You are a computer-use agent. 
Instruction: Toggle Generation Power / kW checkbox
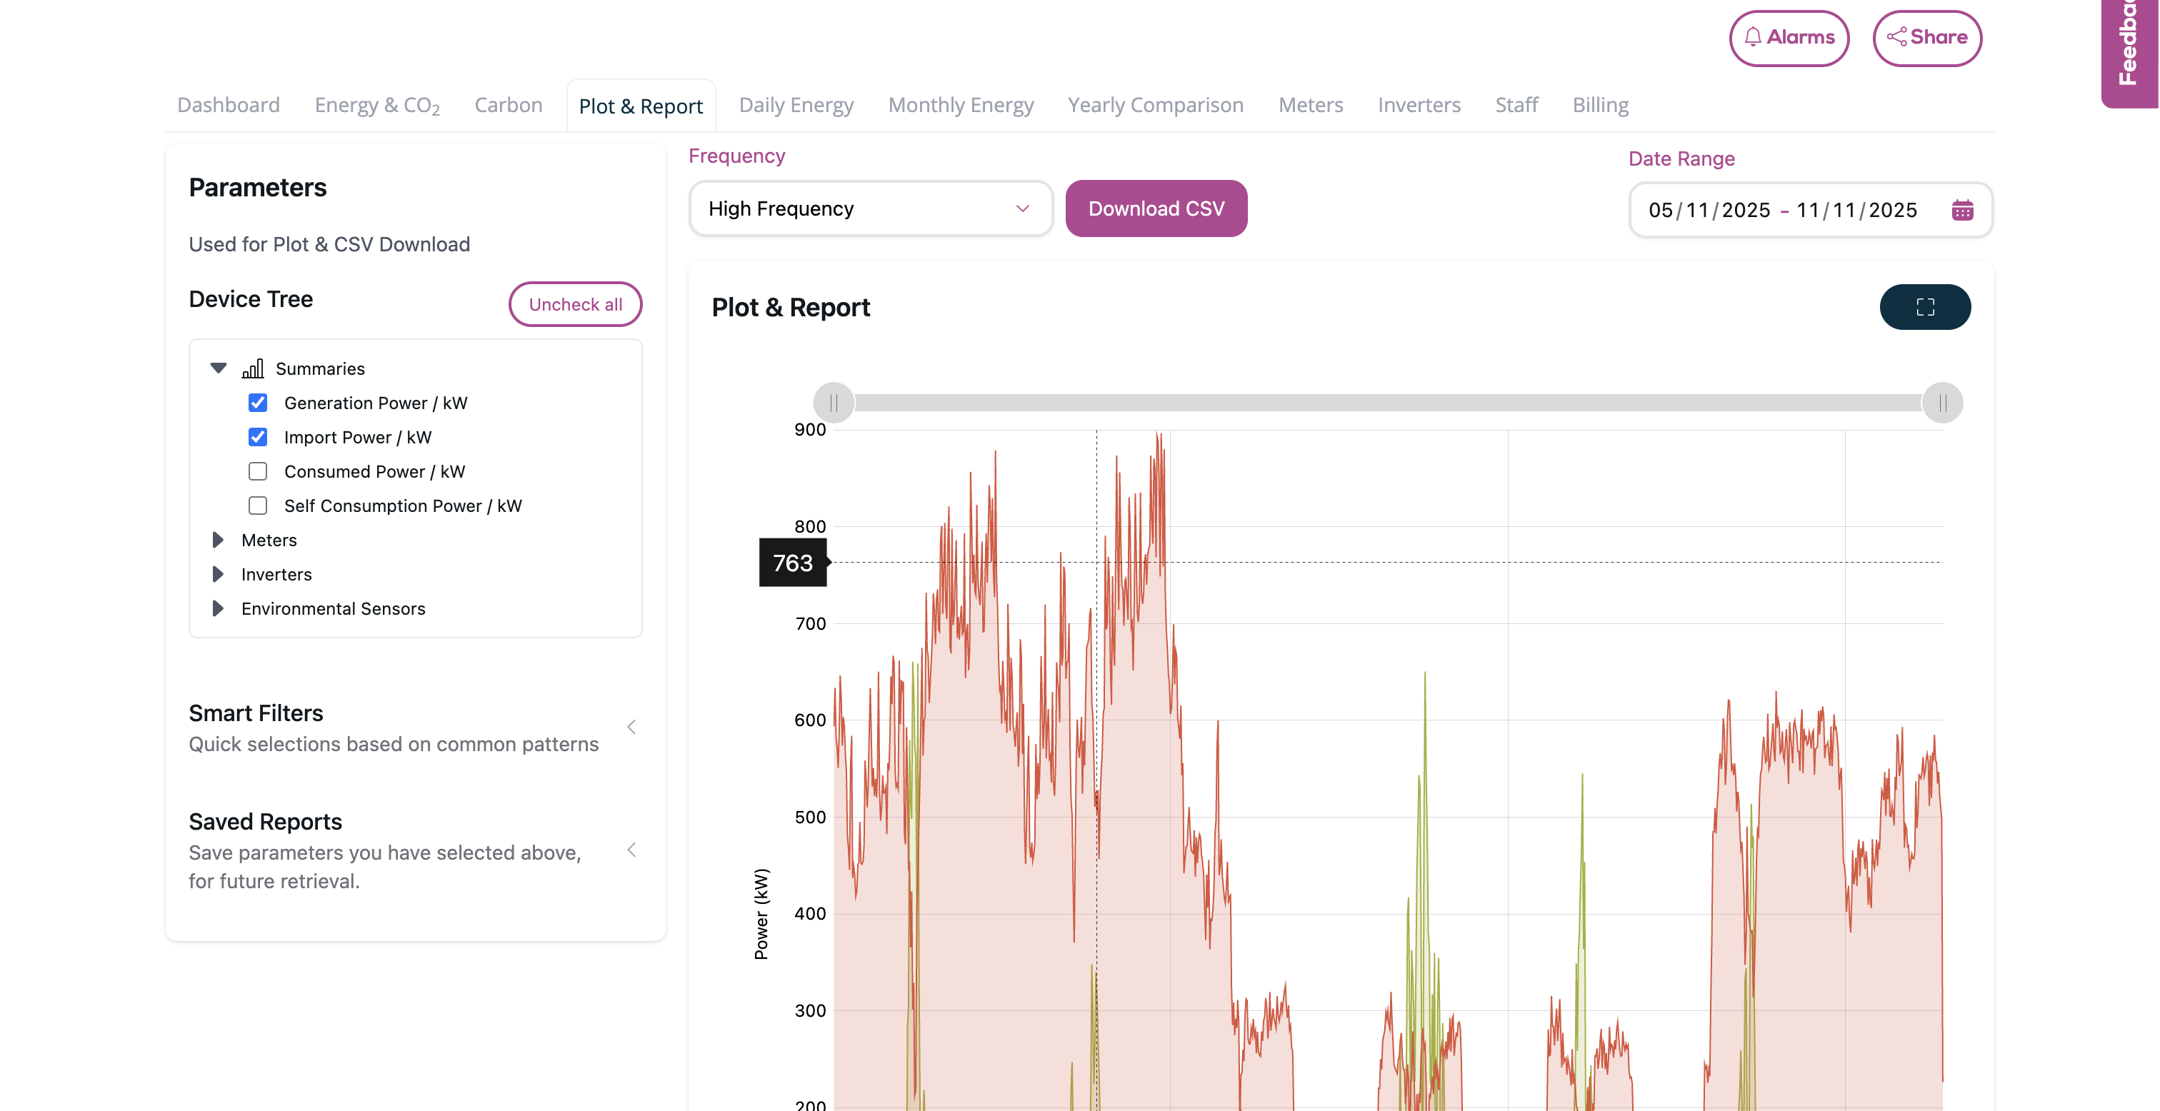257,403
